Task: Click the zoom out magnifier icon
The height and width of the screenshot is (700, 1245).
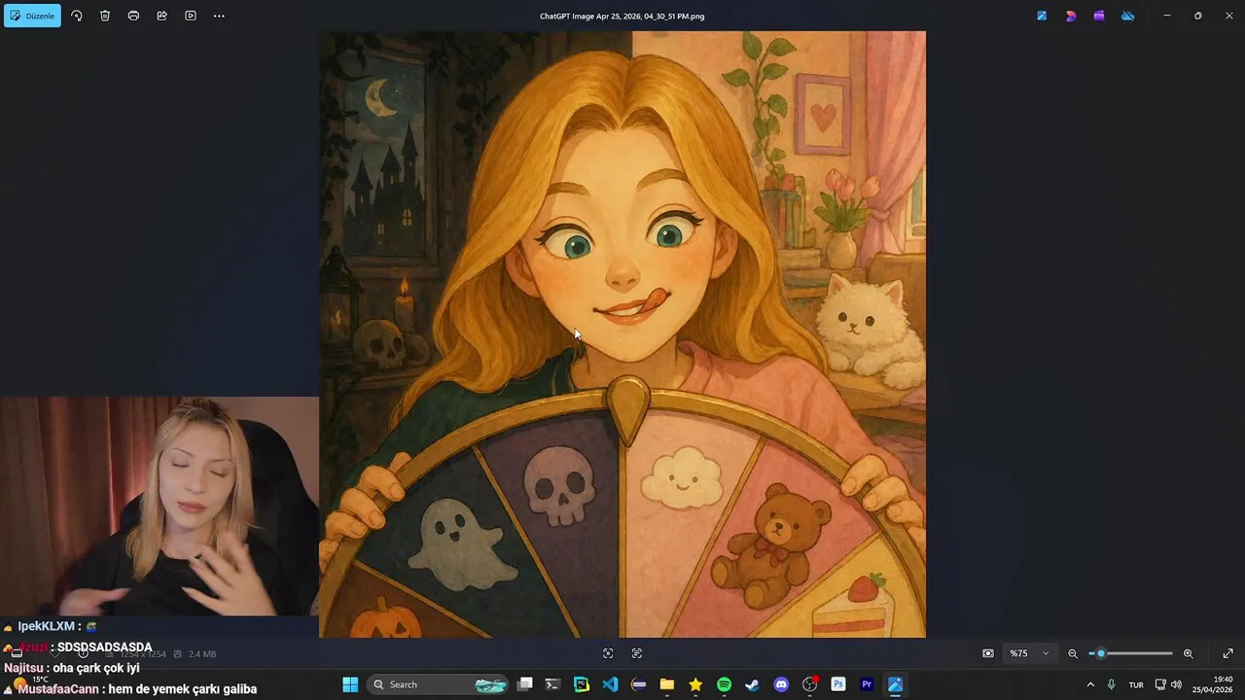Action: [1073, 653]
